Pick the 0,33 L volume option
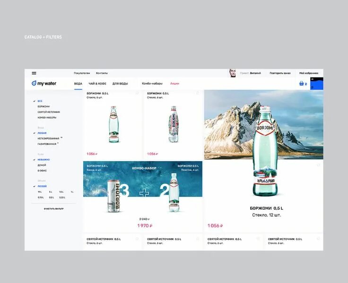This screenshot has height=283, width=348. click(x=62, y=197)
